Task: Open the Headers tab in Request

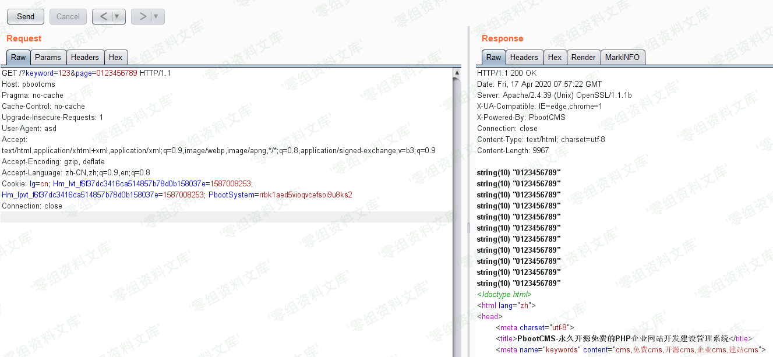Action: click(85, 57)
